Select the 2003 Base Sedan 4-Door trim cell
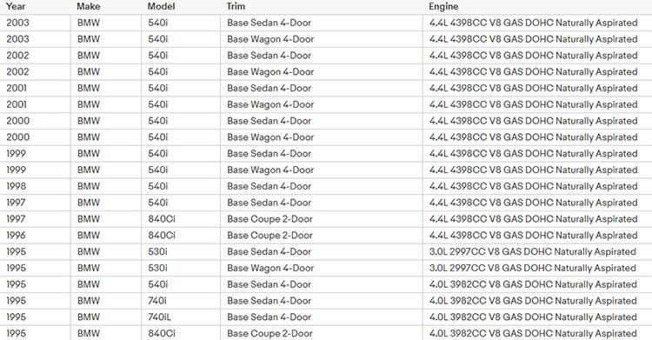The height and width of the screenshot is (340, 652). click(x=322, y=23)
